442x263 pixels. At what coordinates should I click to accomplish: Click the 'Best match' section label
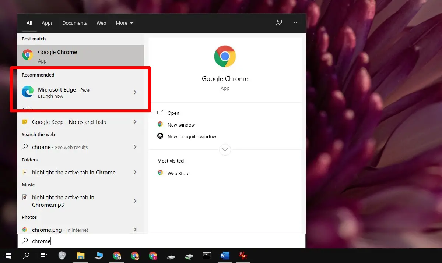(x=34, y=39)
